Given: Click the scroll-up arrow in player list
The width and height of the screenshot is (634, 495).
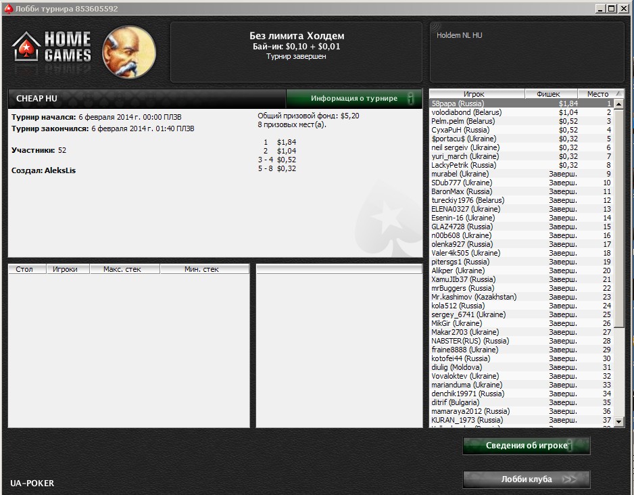Looking at the screenshot, I should pos(618,104).
